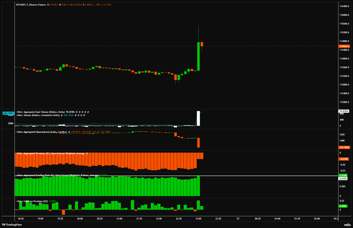The height and width of the screenshot is (228, 353).
Task: Click the latest orange price candle
Action: (x=202, y=44)
